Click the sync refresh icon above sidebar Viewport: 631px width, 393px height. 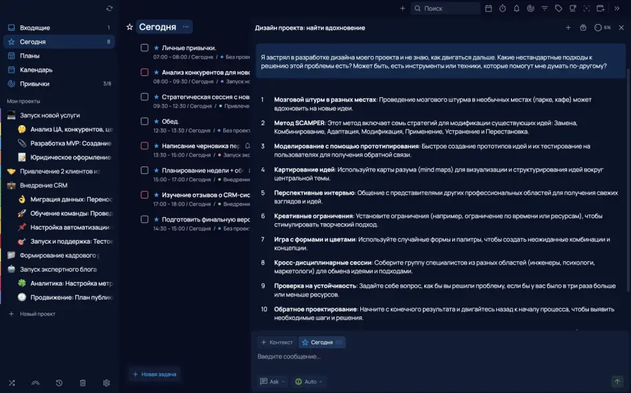(x=109, y=8)
